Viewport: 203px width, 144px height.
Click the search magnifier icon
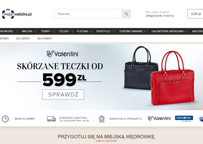(x=126, y=14)
